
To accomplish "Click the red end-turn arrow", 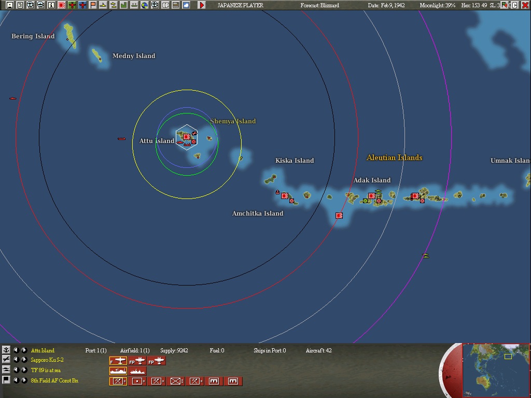I will [x=201, y=5].
